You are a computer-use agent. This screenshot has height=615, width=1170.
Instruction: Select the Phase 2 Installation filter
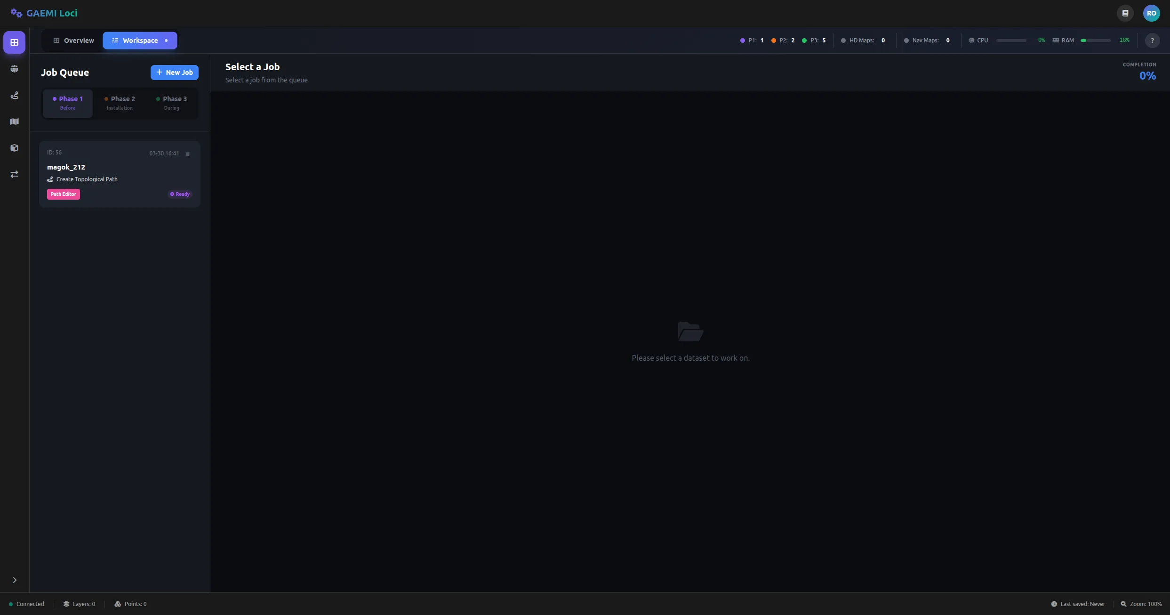pyautogui.click(x=120, y=103)
